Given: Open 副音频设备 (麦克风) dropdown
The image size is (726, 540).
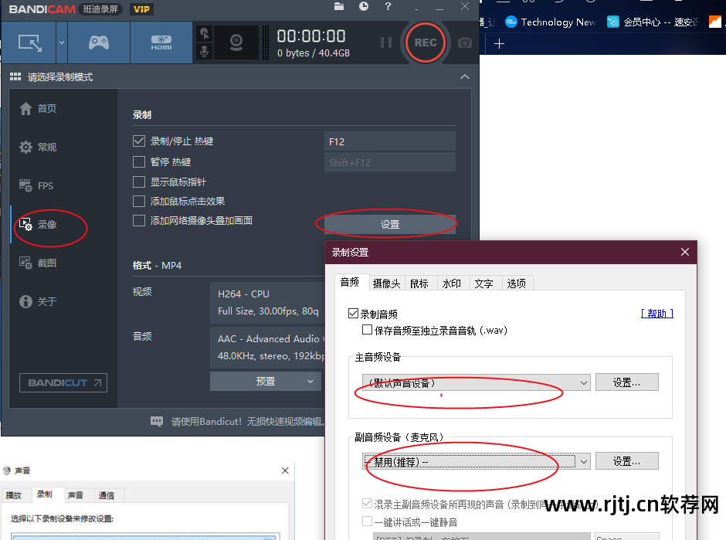Looking at the screenshot, I should pyautogui.click(x=476, y=461).
